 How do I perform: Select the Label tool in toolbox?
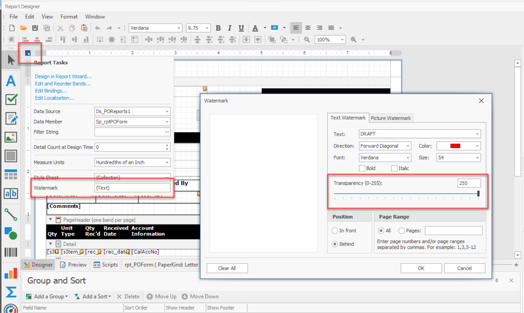(x=11, y=81)
